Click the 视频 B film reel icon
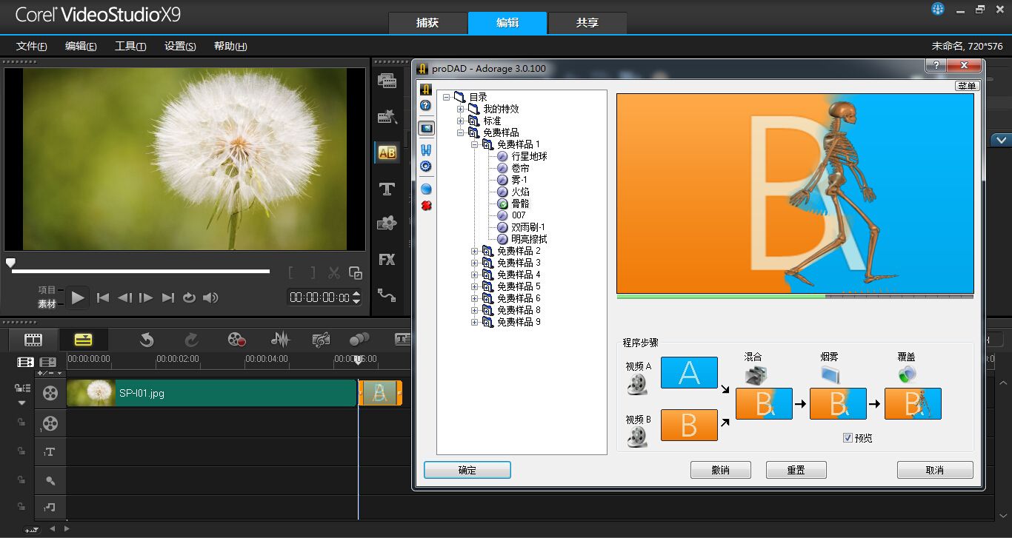The image size is (1012, 538). tap(637, 437)
